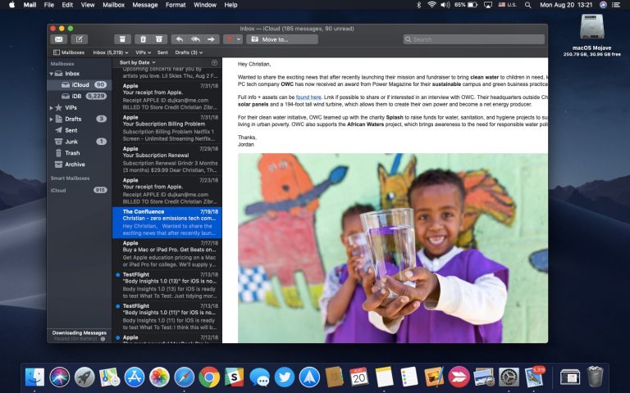This screenshot has width=630, height=393.
Task: Select the iDB inbox in sidebar
Action: click(80, 97)
